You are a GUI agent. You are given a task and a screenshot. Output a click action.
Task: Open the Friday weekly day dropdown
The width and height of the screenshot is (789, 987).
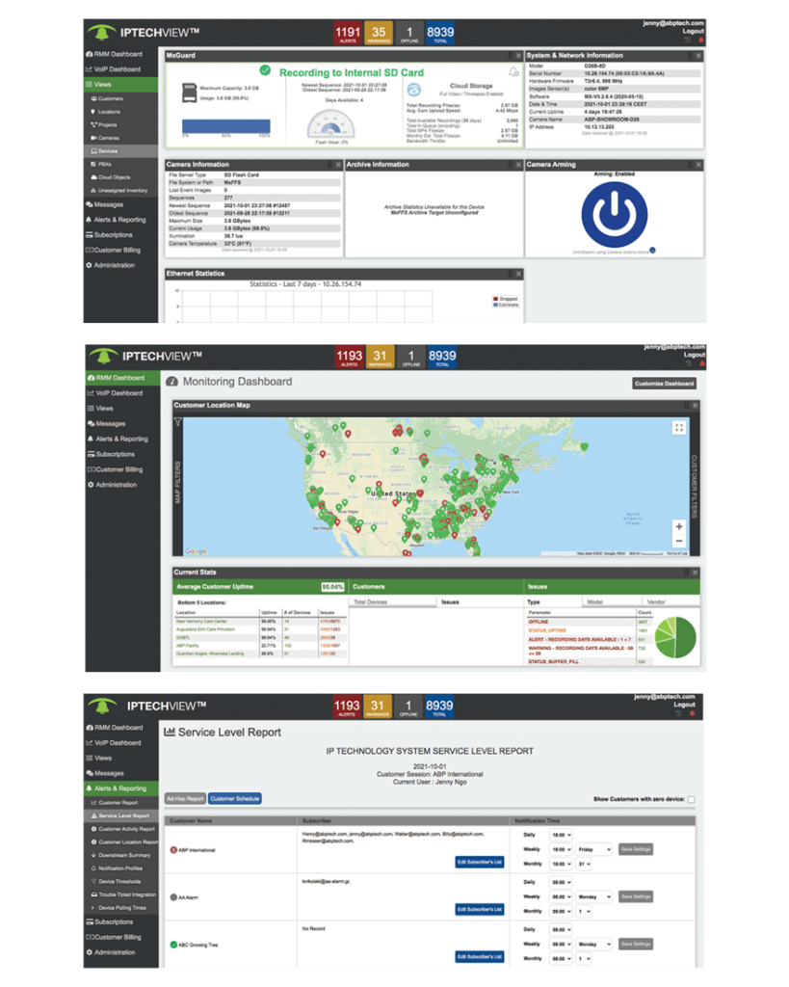point(595,849)
